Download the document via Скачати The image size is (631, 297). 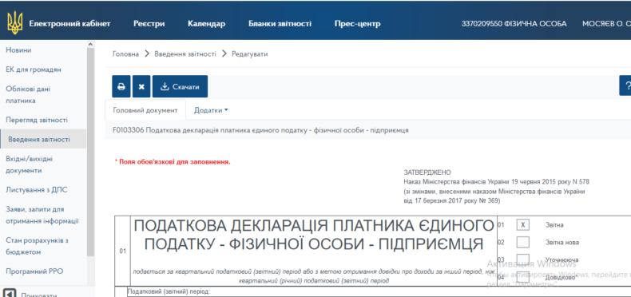[180, 86]
